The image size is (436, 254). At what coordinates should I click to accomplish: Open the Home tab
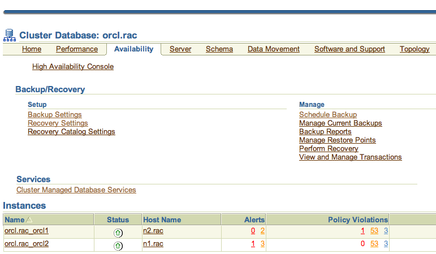point(32,49)
